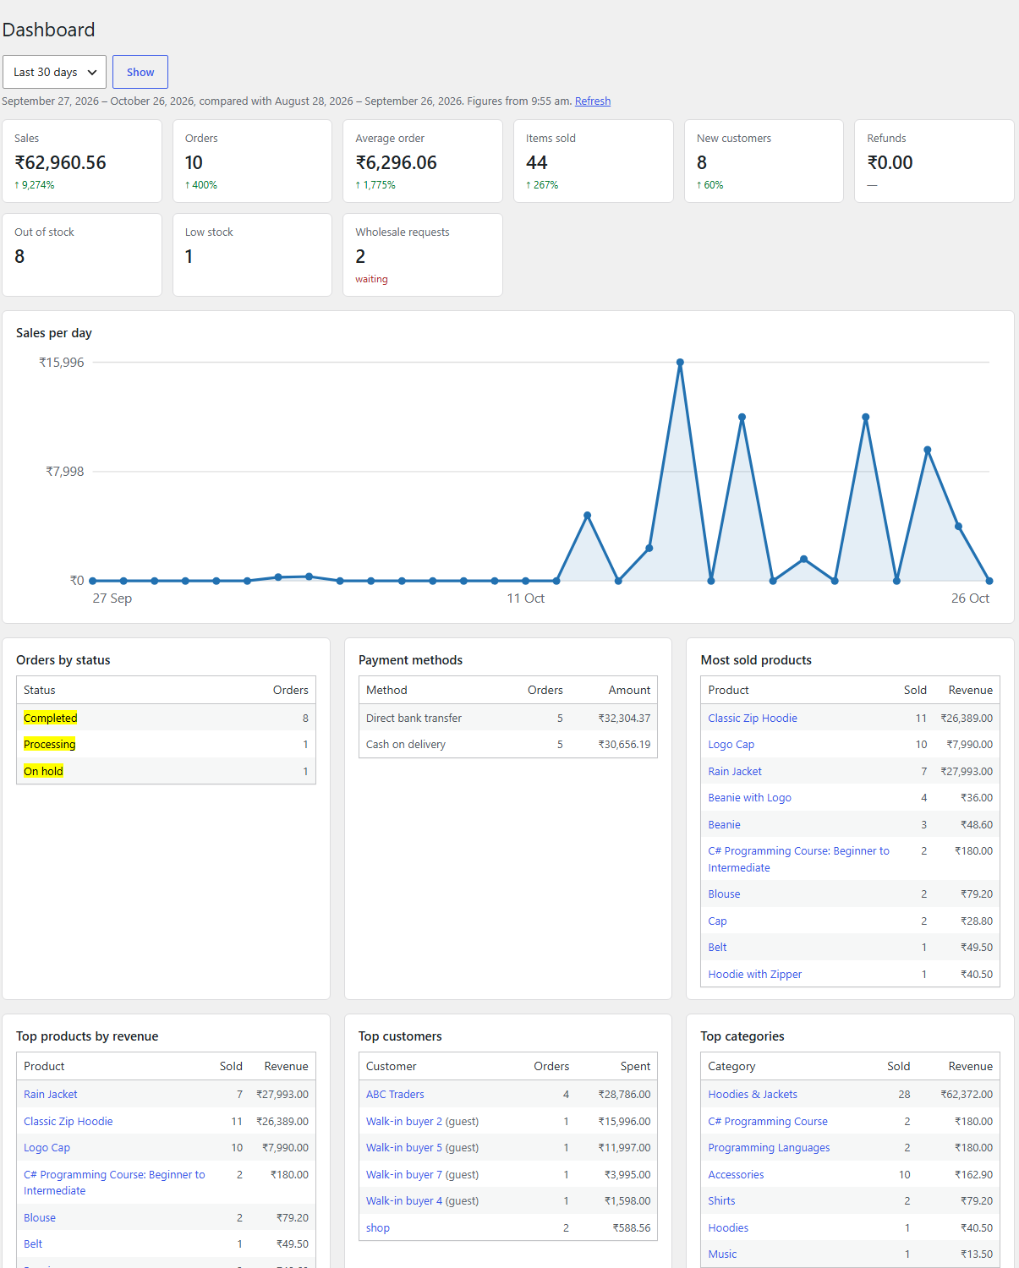
Task: Click the New customers card
Action: point(764,161)
